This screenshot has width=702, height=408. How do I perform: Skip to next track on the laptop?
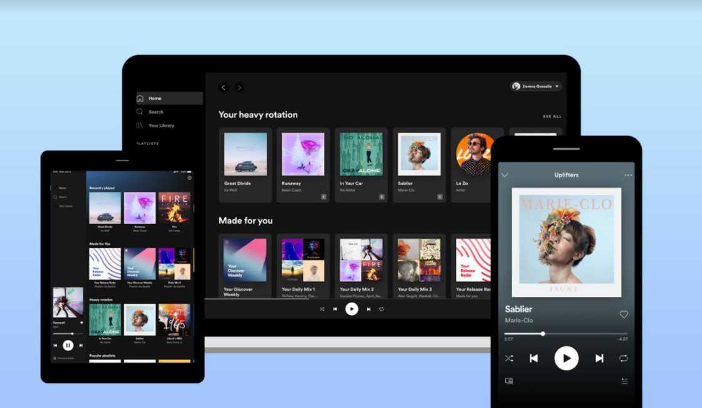point(368,309)
